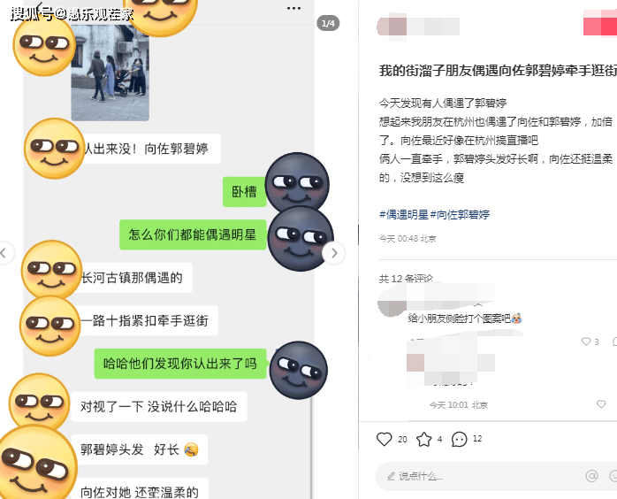Screen dimensions: 617x499
Task: Click the laughing emoji in the 郭碧婷头发 message
Action: click(191, 449)
